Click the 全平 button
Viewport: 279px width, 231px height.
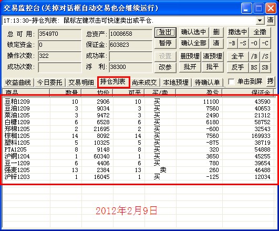pos(237,56)
